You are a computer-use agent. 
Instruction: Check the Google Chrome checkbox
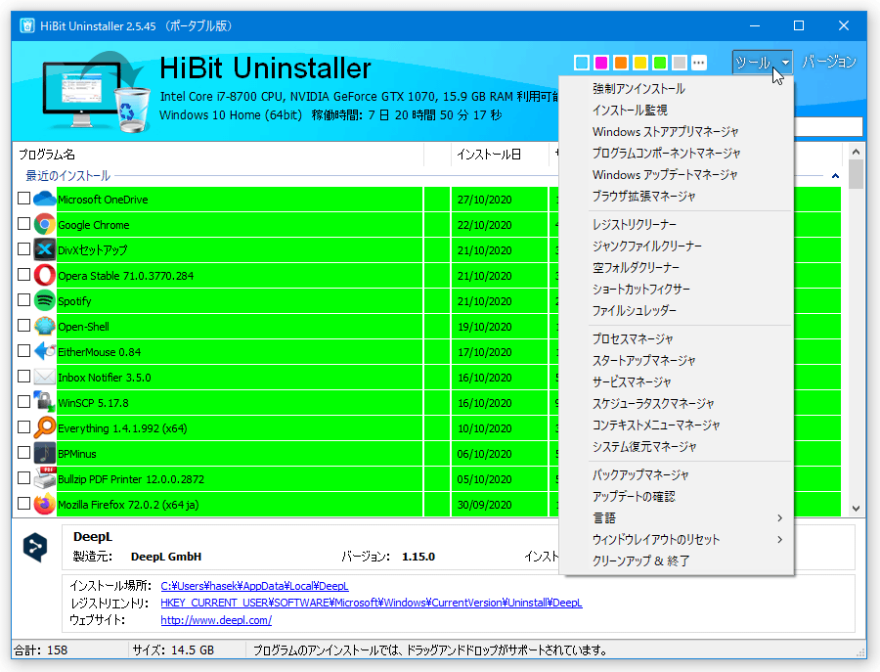pos(23,223)
